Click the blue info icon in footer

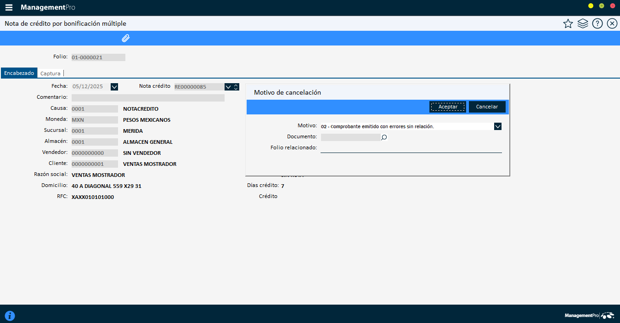pyautogui.click(x=10, y=316)
